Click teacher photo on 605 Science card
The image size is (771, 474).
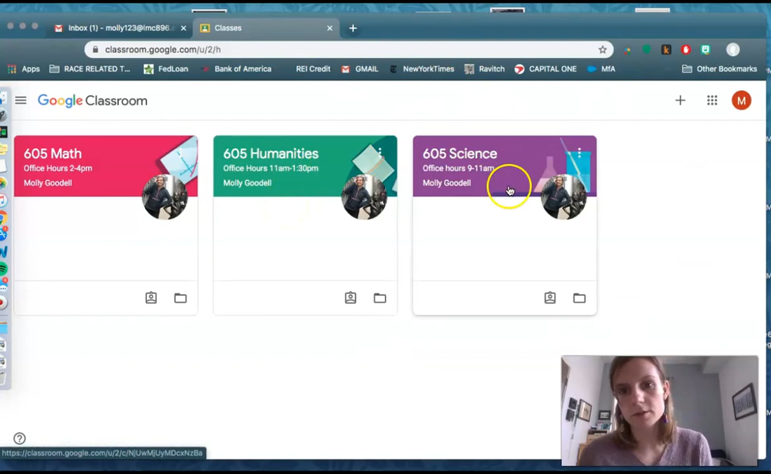click(x=564, y=197)
